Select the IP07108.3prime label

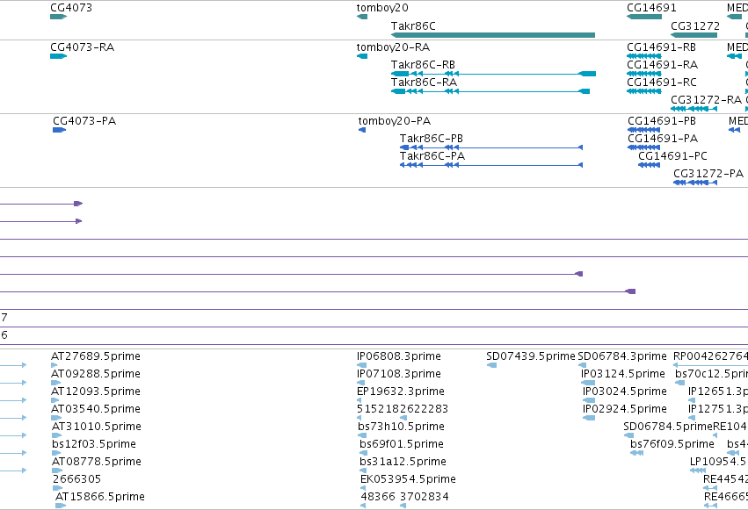click(x=399, y=374)
